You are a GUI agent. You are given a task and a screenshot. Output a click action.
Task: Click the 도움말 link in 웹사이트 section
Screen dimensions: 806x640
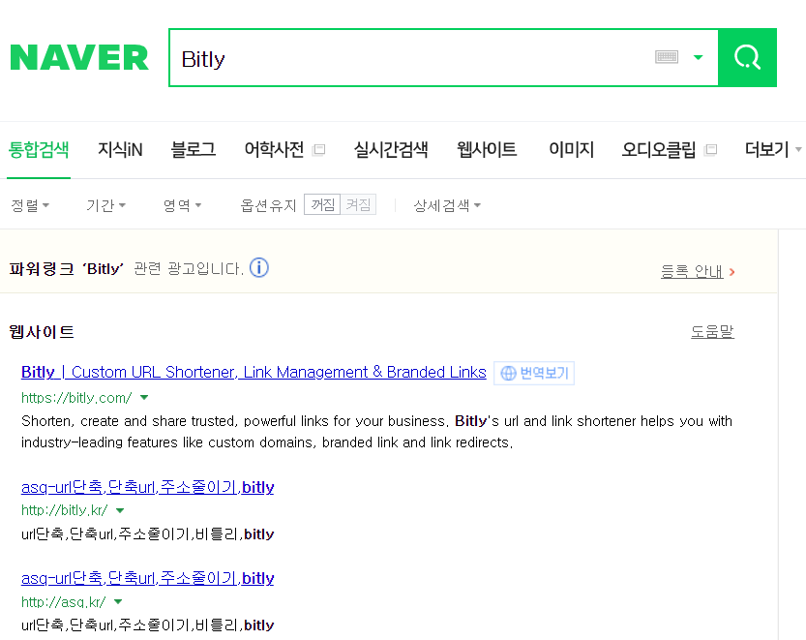tap(712, 331)
